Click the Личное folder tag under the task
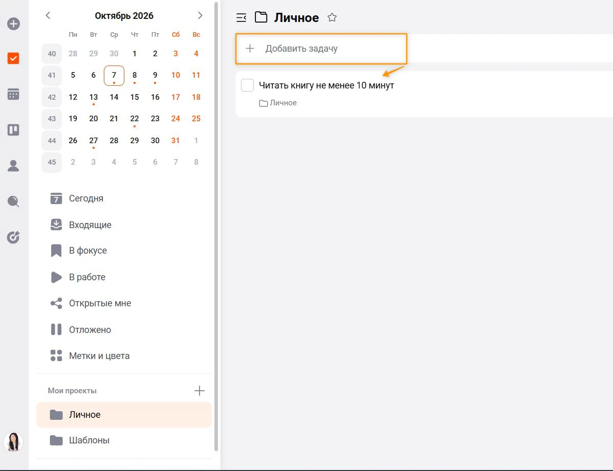613x471 pixels. coord(278,103)
